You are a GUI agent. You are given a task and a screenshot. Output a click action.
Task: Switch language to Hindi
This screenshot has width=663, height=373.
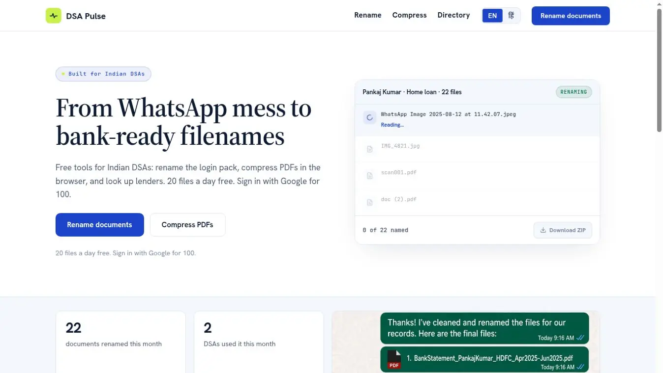tap(511, 16)
